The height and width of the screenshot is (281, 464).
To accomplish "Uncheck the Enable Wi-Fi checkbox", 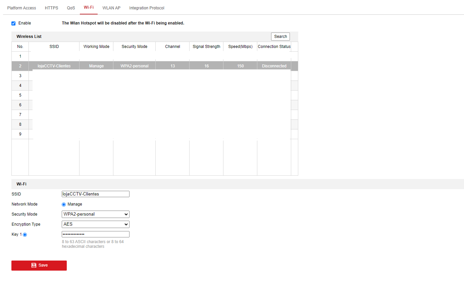I will pos(13,23).
